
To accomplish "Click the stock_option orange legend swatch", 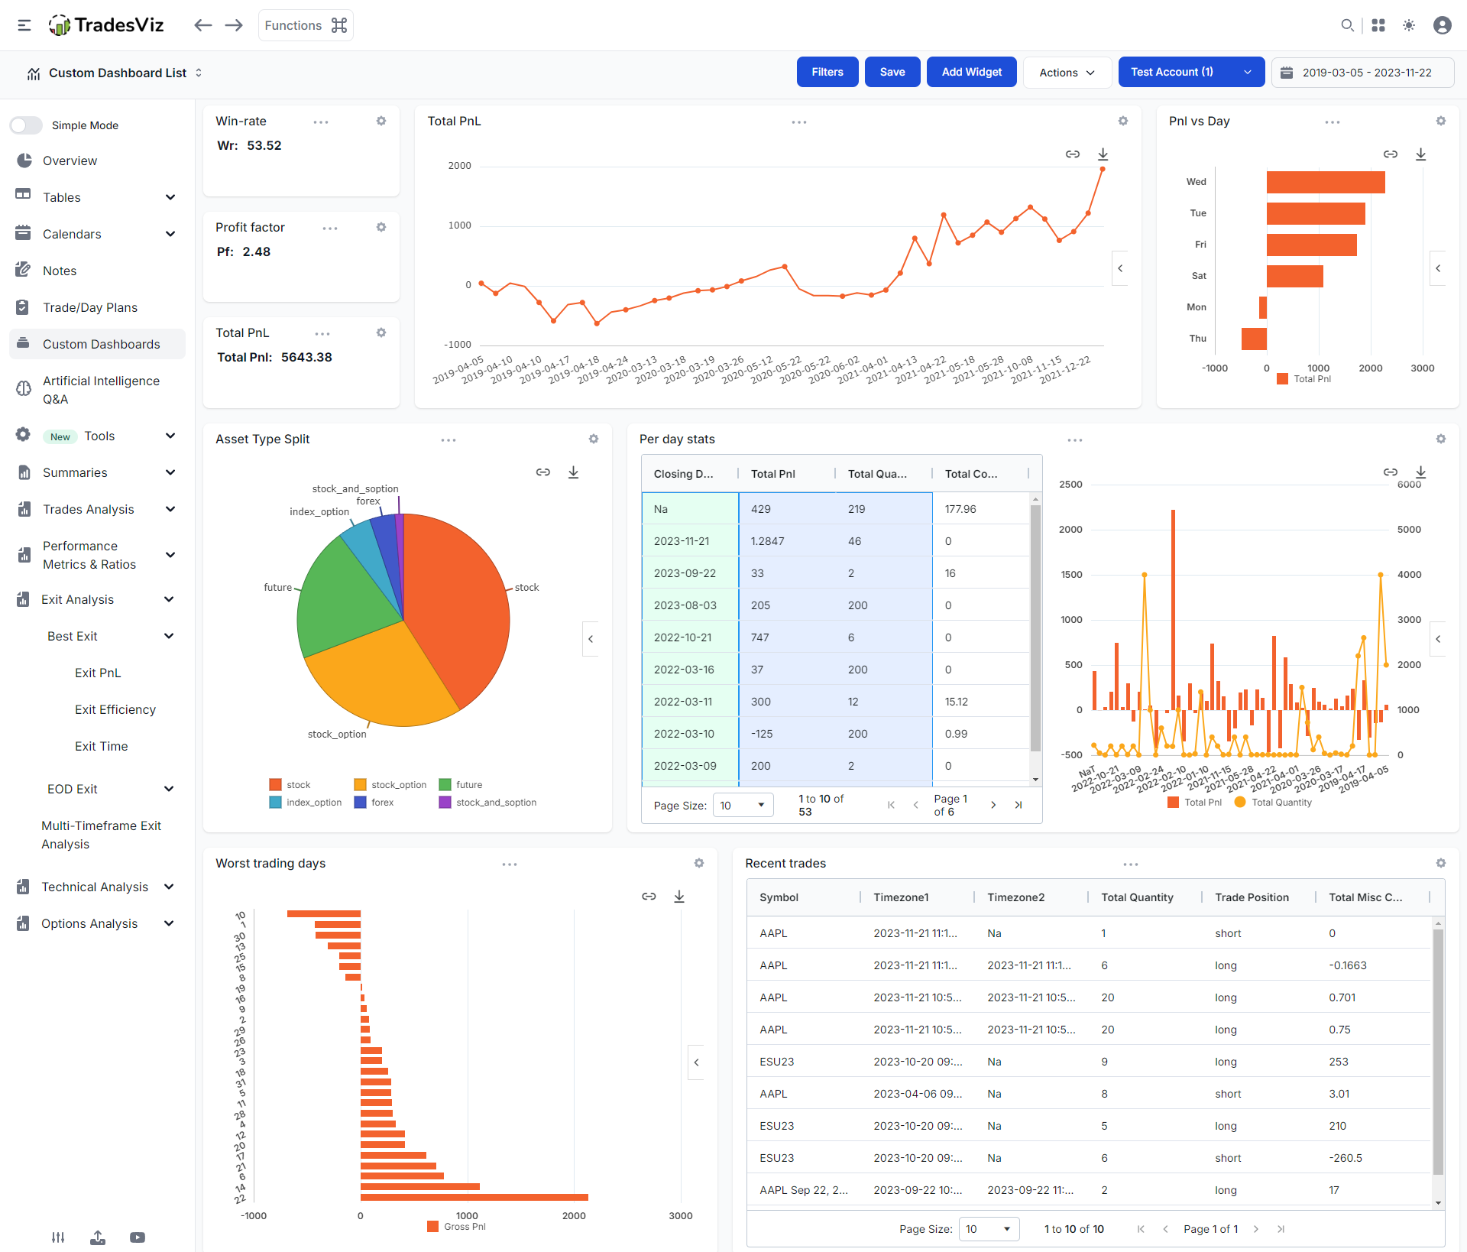I will point(360,785).
